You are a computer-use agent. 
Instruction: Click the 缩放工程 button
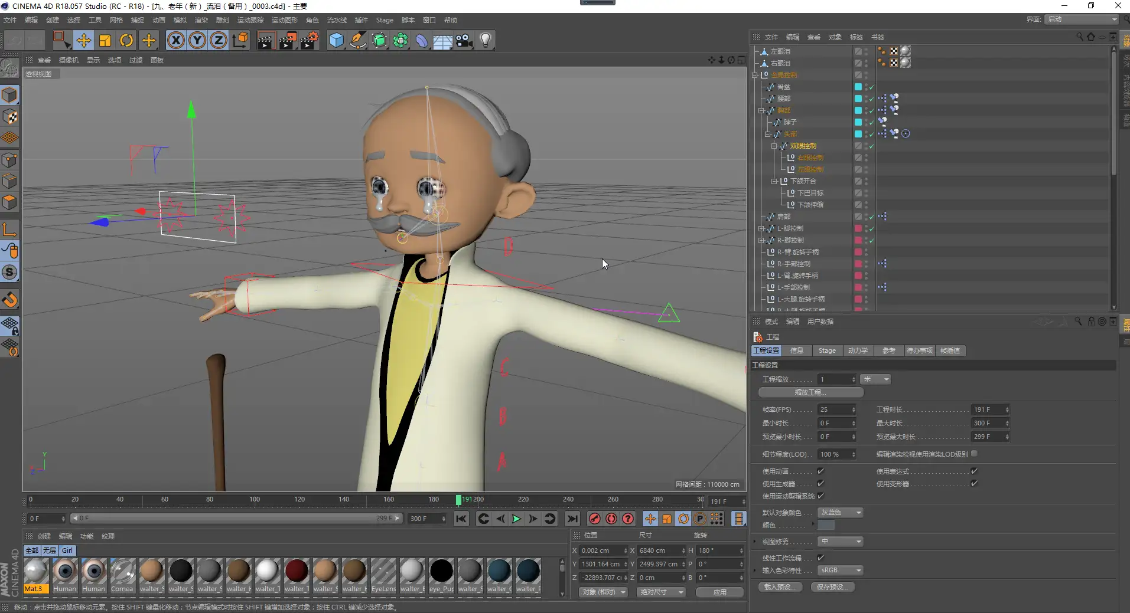pyautogui.click(x=810, y=392)
